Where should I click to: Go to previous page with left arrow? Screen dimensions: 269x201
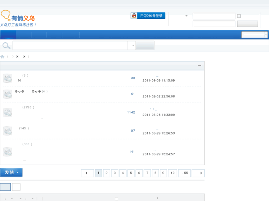[x=87, y=173]
